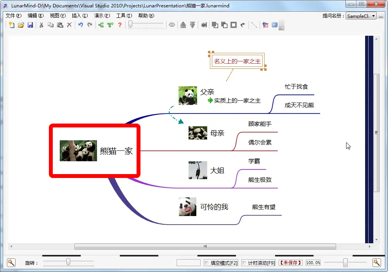Viewport: 388px width, 272px height.
Task: Undo with the blue arrow icon
Action: [x=80, y=25]
